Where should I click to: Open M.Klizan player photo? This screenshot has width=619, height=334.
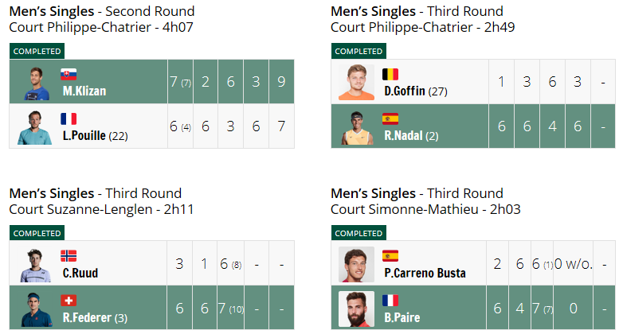pos(35,83)
